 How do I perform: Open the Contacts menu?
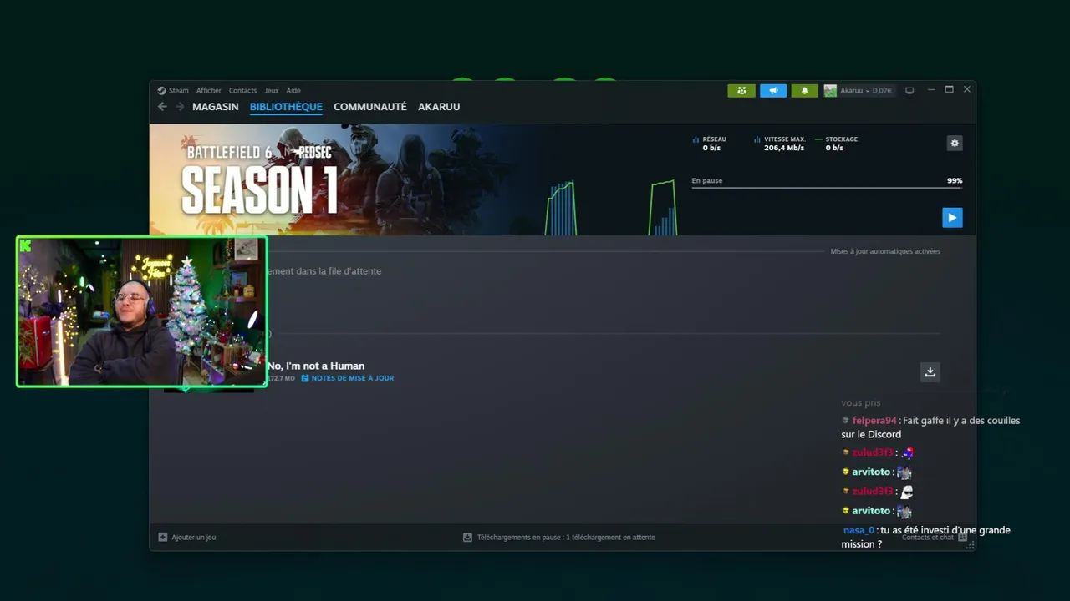[243, 90]
